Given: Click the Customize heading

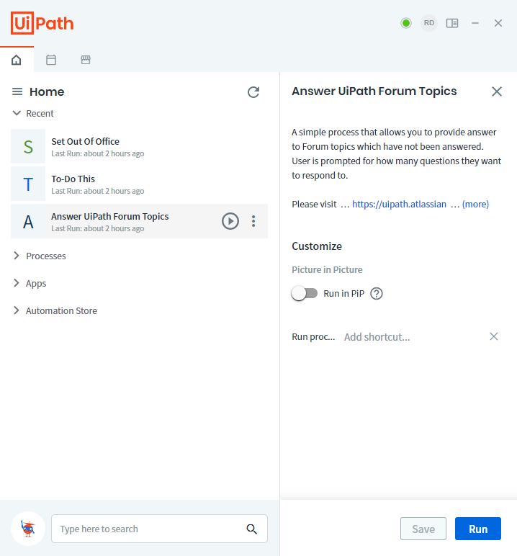Looking at the screenshot, I should [317, 246].
